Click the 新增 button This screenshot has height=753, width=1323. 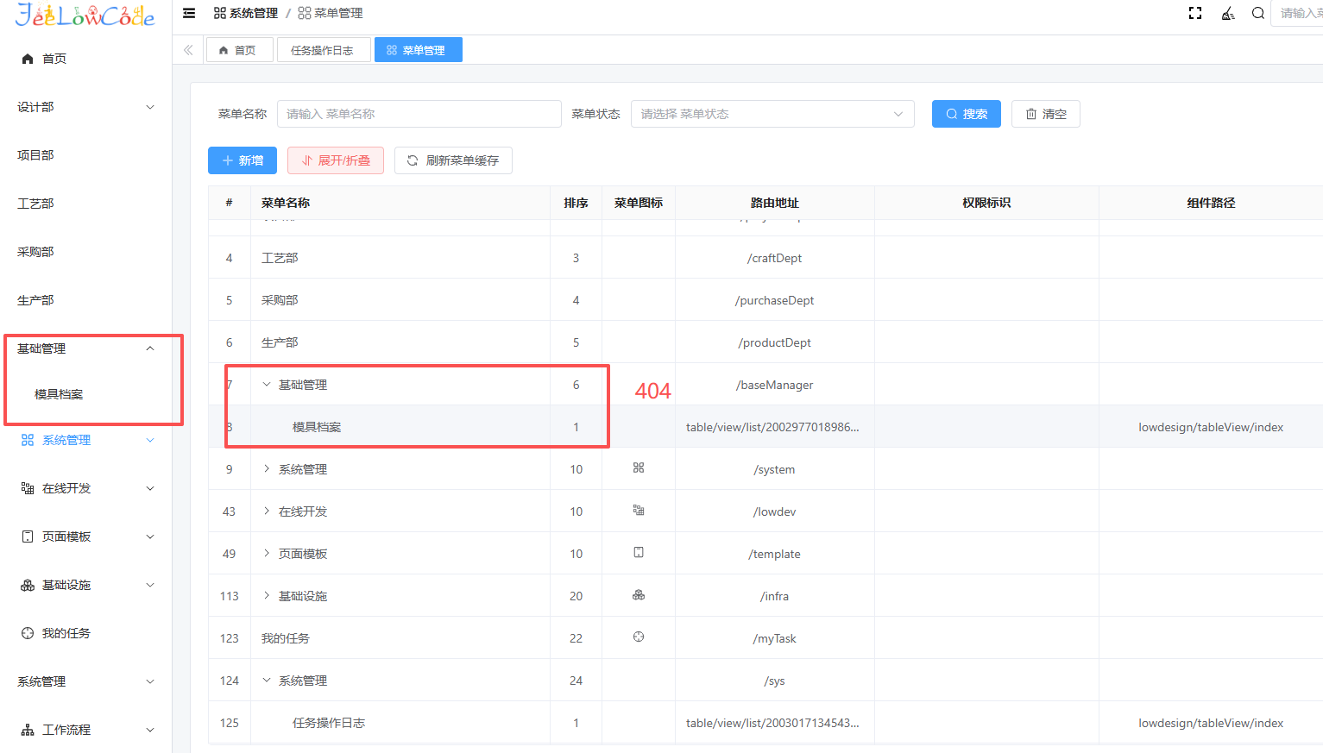click(x=242, y=160)
